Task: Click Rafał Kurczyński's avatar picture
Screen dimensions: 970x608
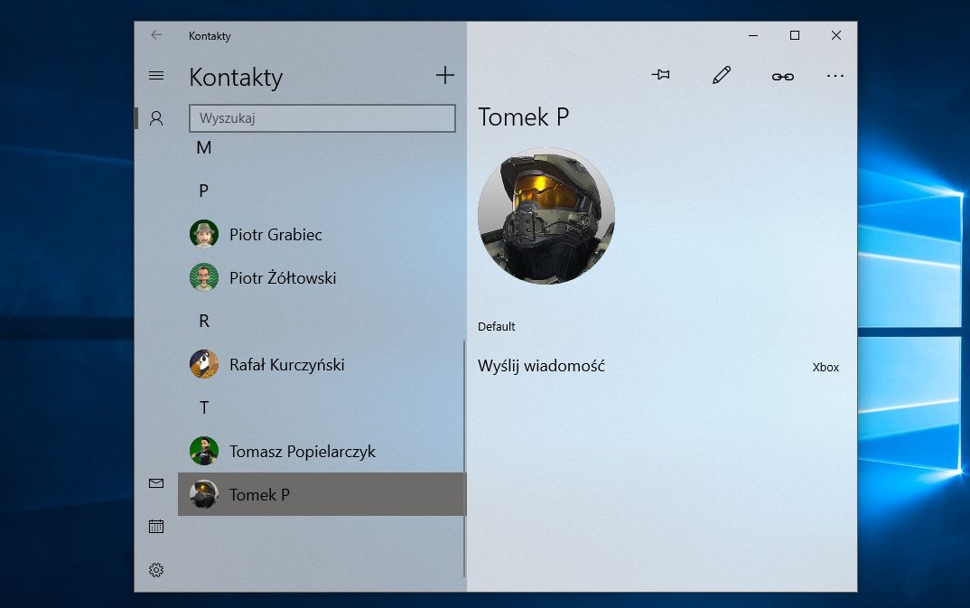Action: (204, 364)
